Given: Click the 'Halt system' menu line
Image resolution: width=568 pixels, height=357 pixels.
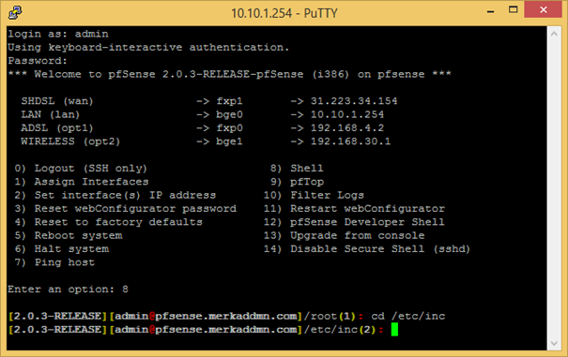Looking at the screenshot, I should [x=62, y=249].
